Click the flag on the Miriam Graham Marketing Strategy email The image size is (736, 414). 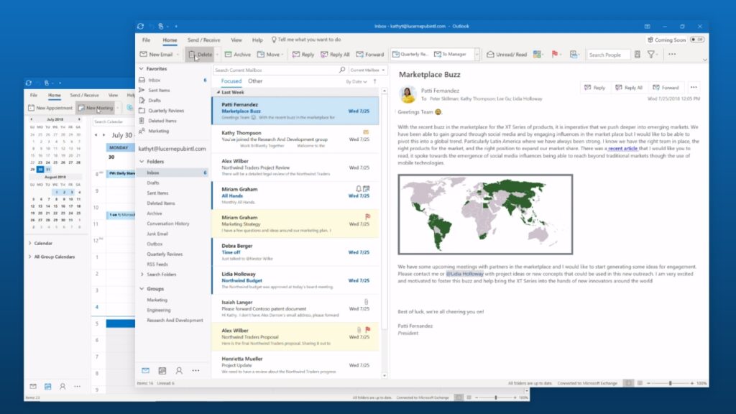367,216
